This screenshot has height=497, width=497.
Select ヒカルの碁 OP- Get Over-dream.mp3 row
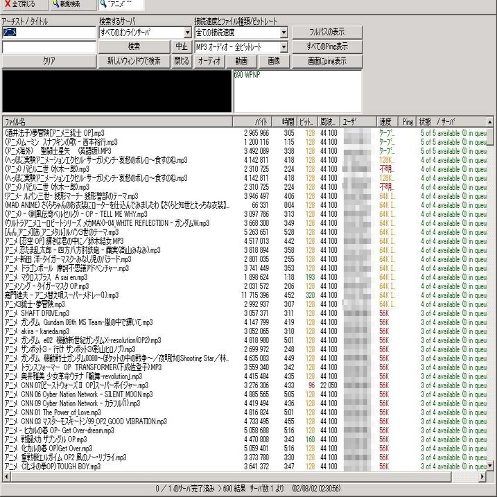(x=245, y=430)
